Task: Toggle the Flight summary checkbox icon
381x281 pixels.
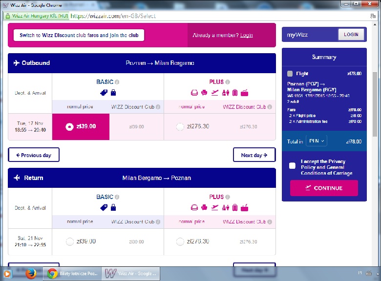Action: click(x=290, y=74)
